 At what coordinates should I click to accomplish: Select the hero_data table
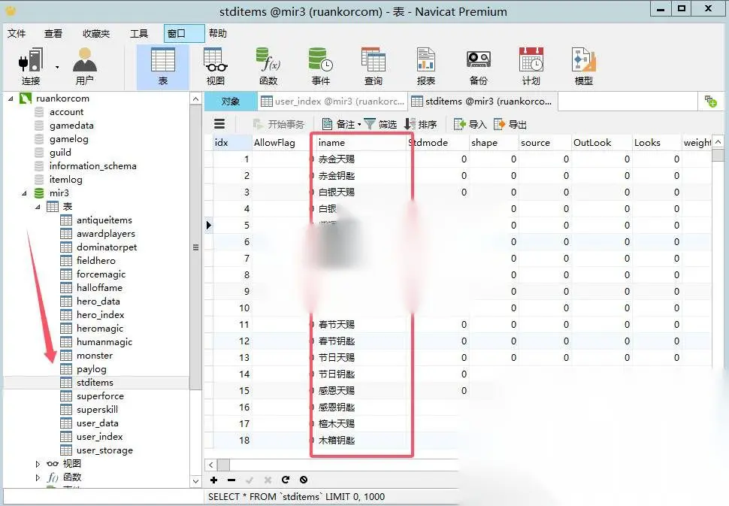(98, 301)
